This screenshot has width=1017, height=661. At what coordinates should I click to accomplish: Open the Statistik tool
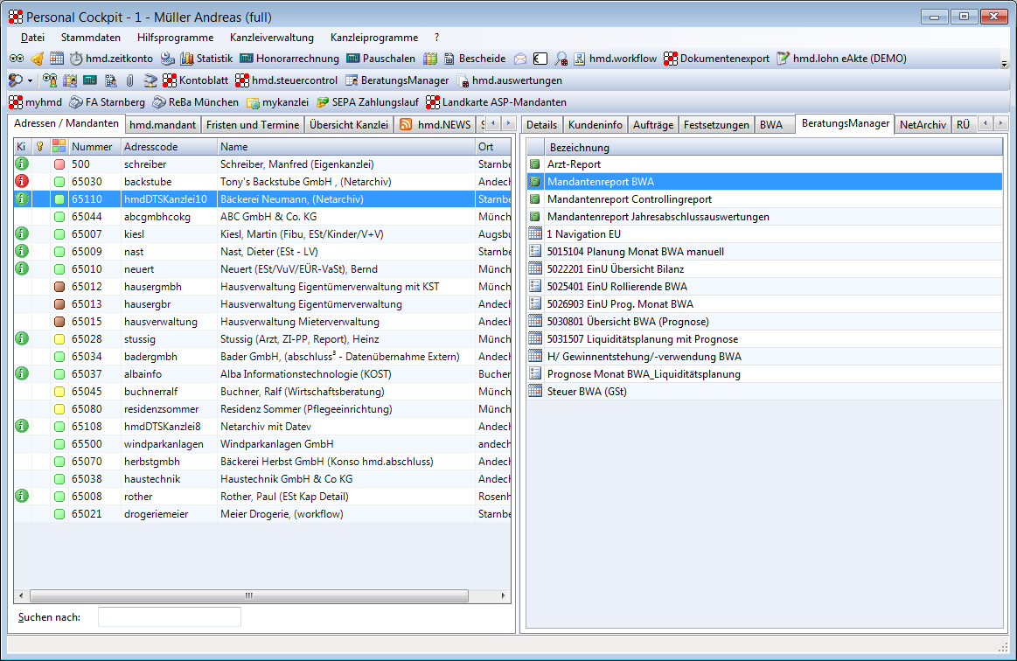point(206,59)
